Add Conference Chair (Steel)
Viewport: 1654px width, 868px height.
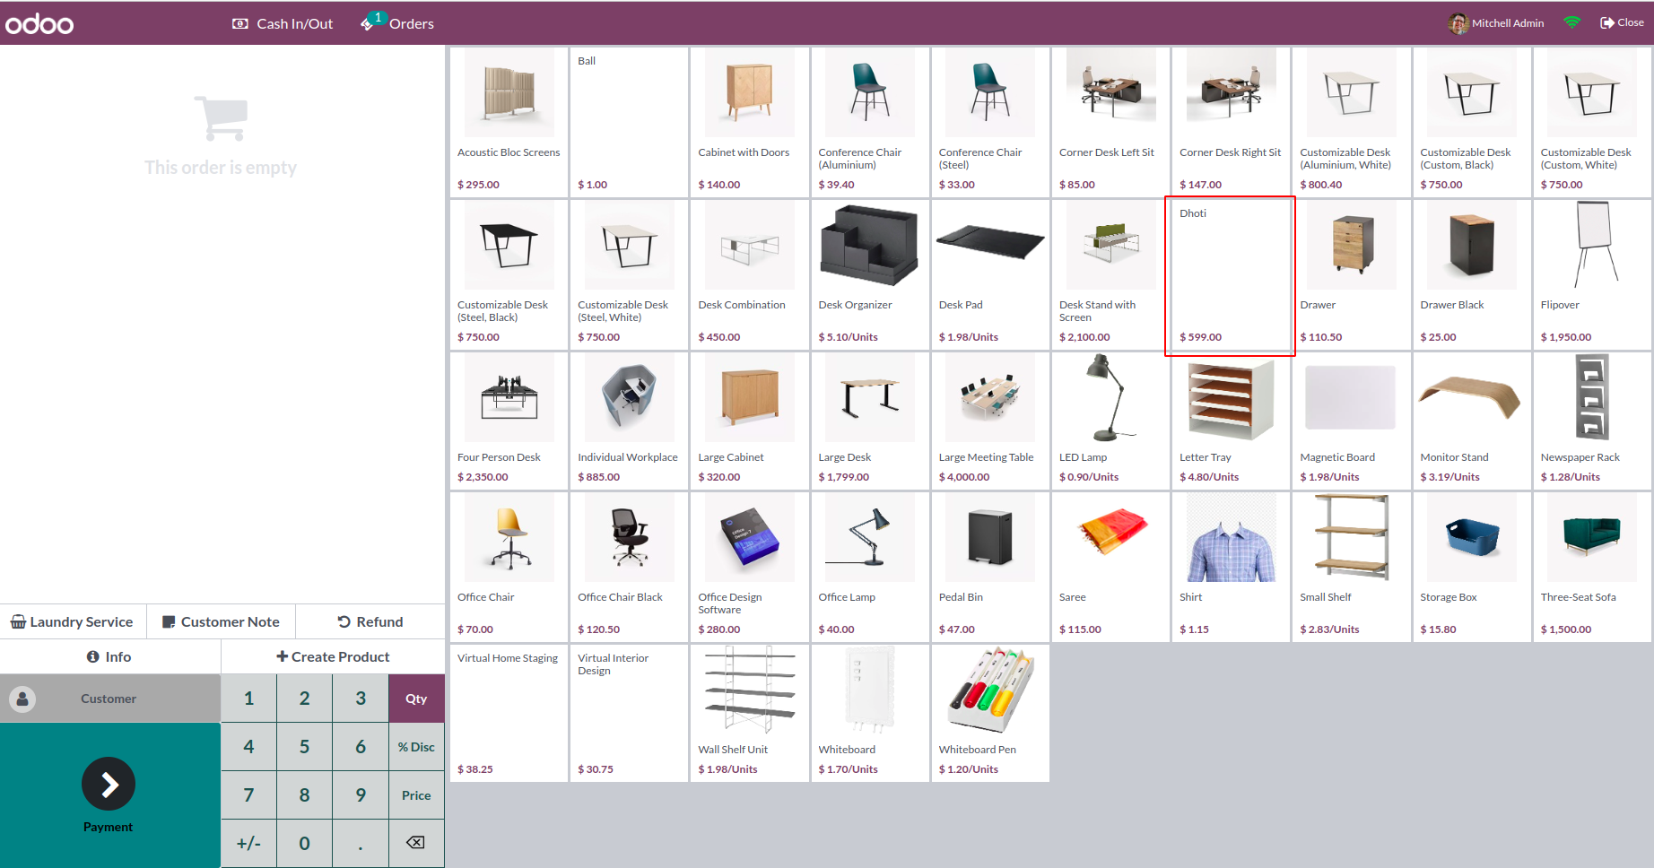[x=990, y=122]
